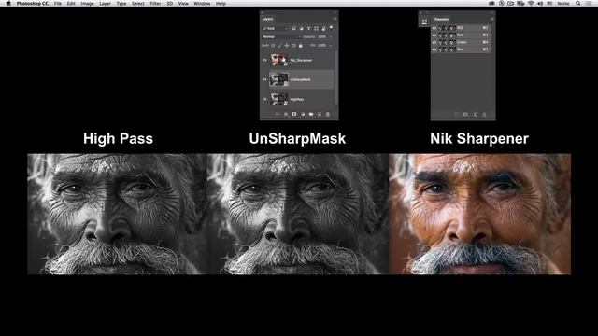Open the Select menu
This screenshot has height=336, width=598.
138,4
